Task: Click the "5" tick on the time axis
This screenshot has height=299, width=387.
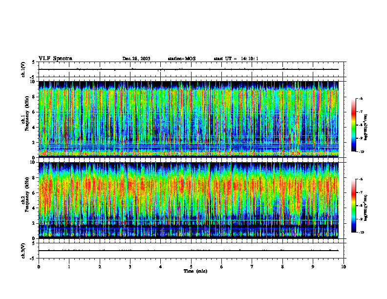Action: 191,267
